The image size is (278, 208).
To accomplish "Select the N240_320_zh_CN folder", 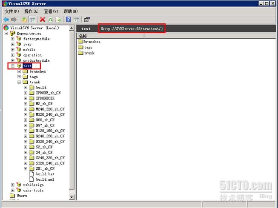I will coord(50,136).
